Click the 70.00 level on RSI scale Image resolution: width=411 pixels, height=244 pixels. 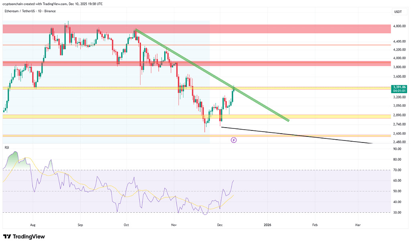click(x=398, y=170)
